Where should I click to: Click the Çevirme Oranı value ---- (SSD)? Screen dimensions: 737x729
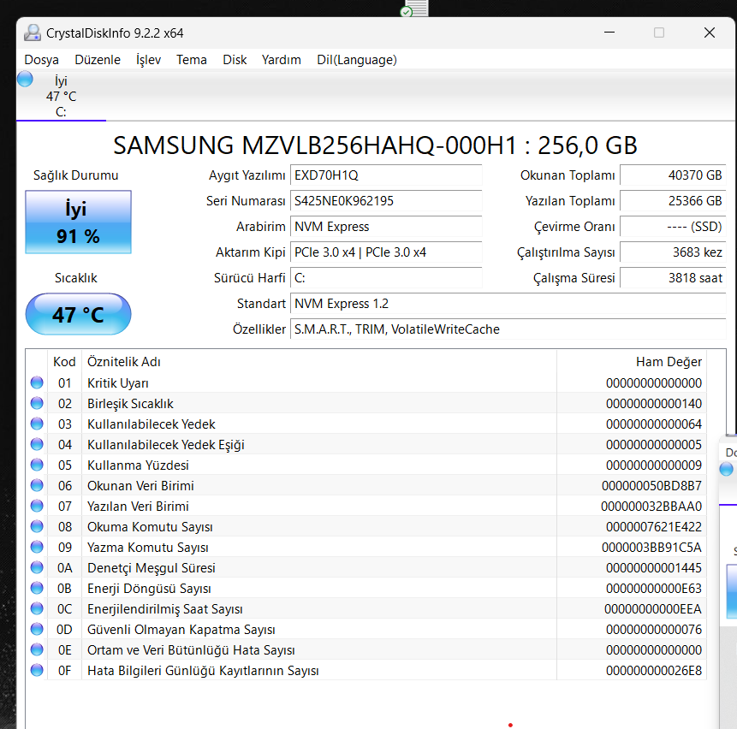click(673, 227)
